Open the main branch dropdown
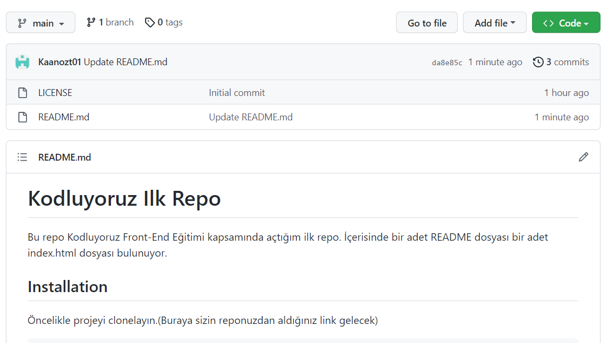Viewport: 609px width, 343px height. (x=40, y=23)
